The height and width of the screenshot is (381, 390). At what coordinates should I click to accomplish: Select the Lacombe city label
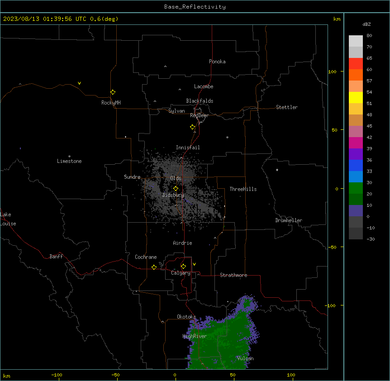pos(204,86)
